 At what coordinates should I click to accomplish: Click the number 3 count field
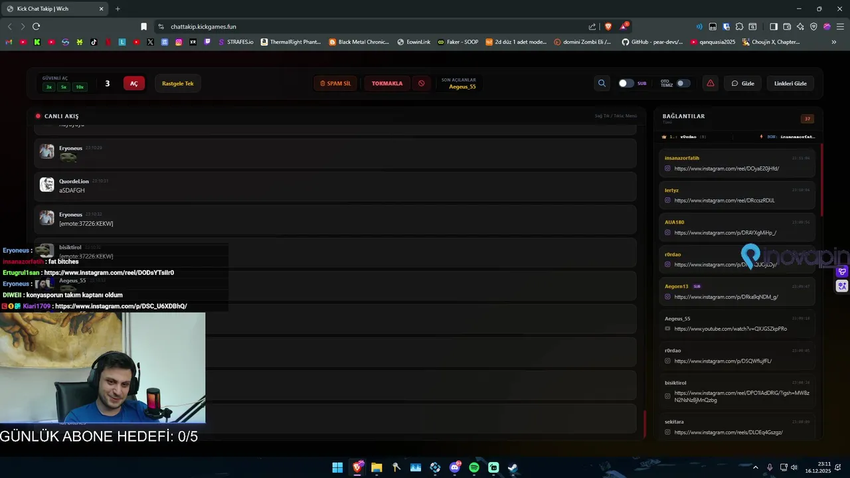pos(107,83)
